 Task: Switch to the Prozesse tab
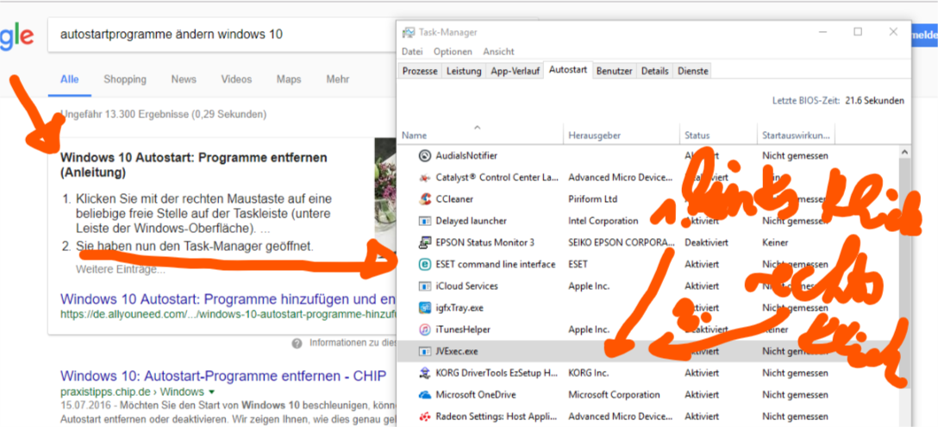click(420, 71)
